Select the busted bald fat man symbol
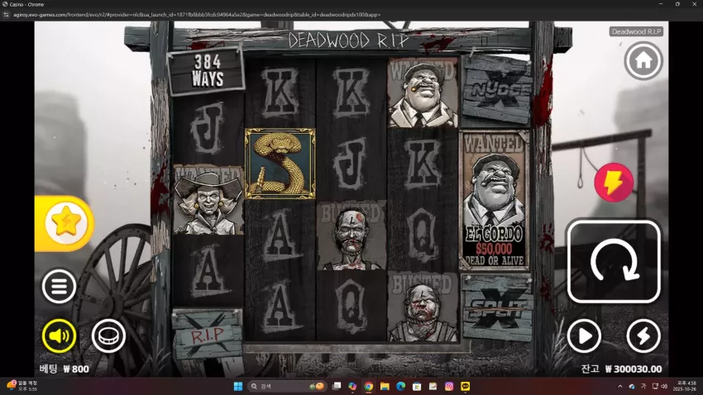 (x=423, y=307)
